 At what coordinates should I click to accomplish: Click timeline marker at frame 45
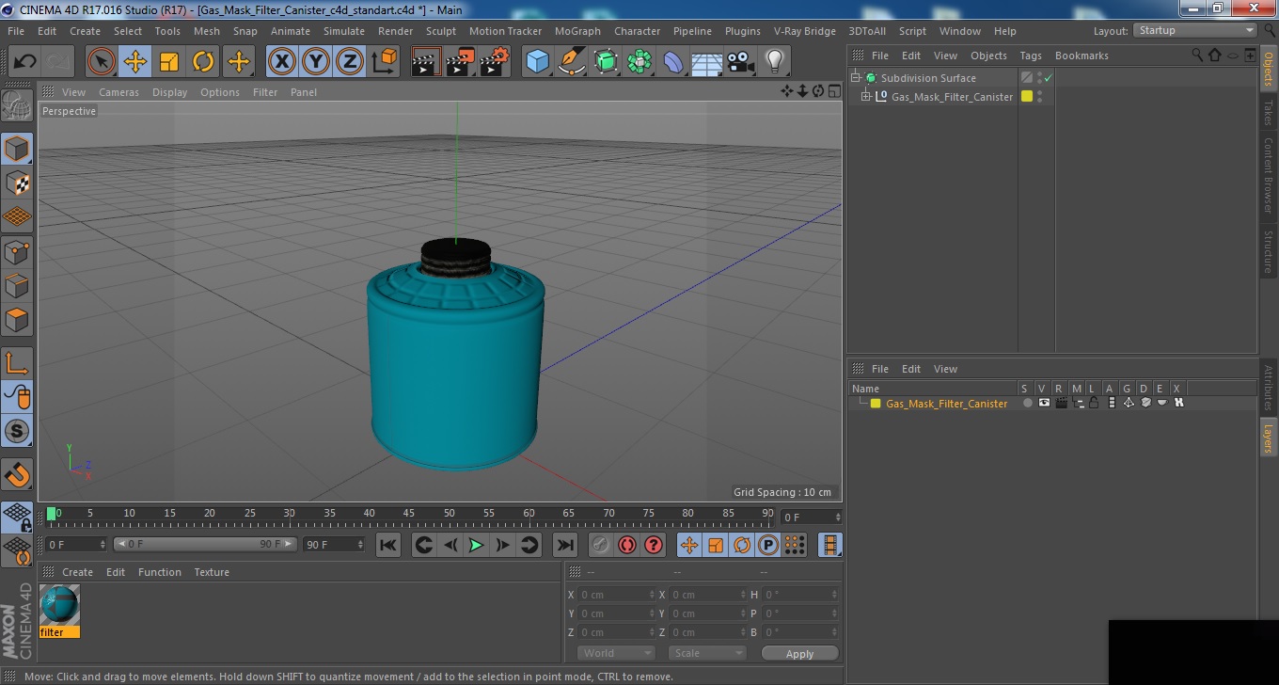click(409, 516)
